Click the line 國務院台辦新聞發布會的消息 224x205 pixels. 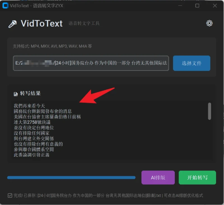pyautogui.click(x=43, y=111)
